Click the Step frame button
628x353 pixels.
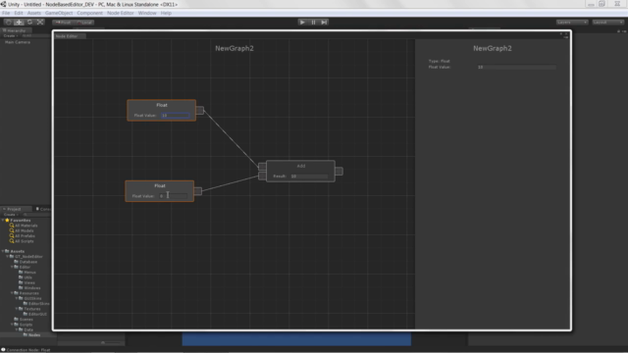pyautogui.click(x=324, y=23)
